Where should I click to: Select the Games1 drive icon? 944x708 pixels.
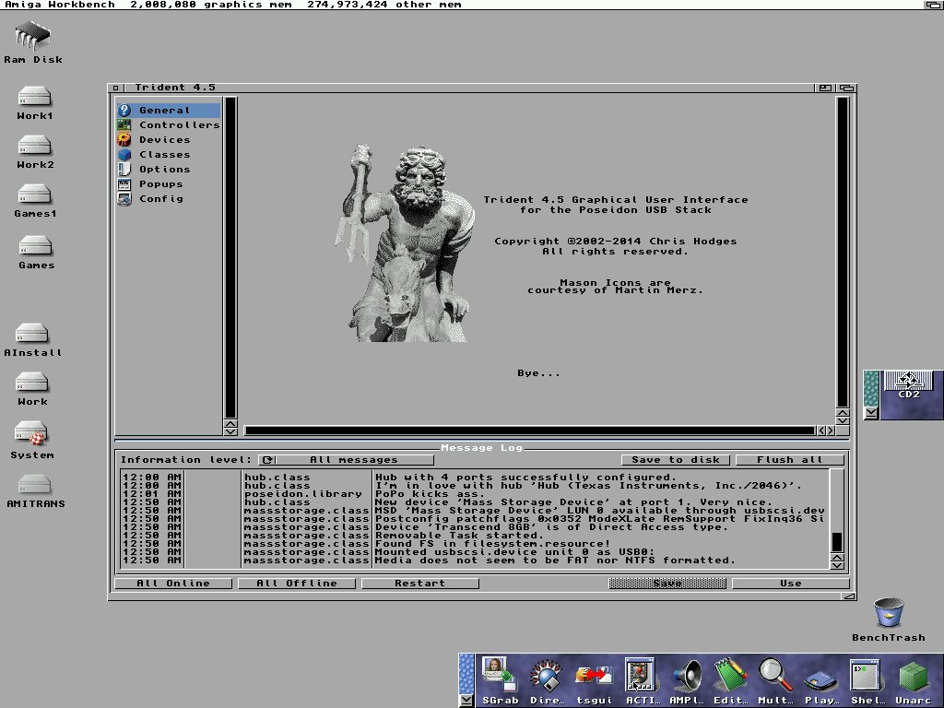pyautogui.click(x=35, y=201)
